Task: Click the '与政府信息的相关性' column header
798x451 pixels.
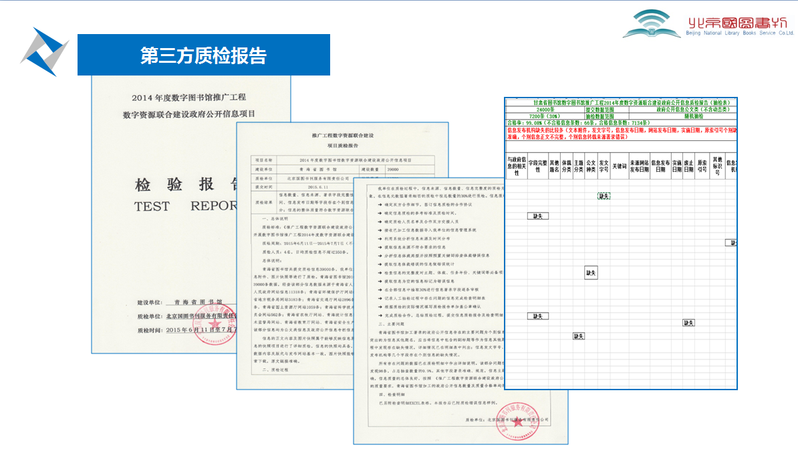Action: tap(516, 166)
